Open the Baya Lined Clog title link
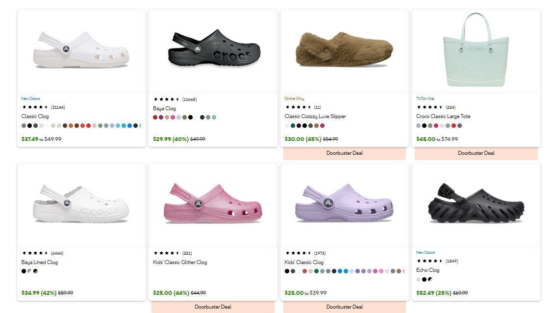Screen dimensions: 553x313 pos(40,262)
